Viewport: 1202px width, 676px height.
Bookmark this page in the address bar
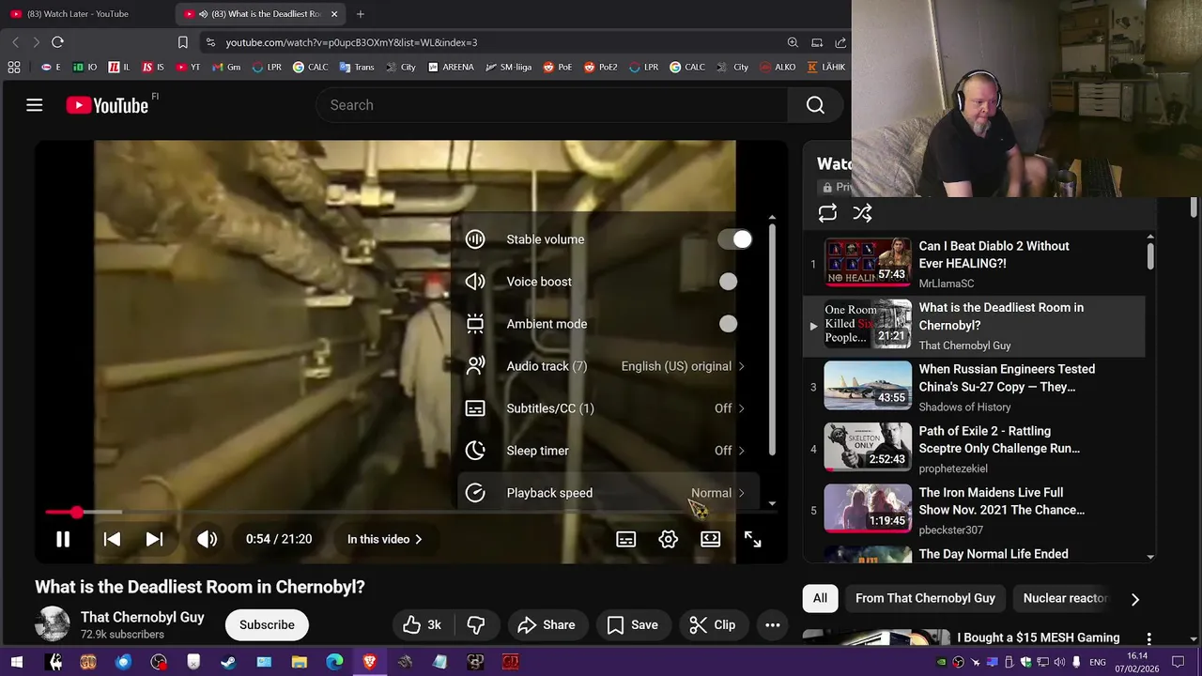coord(183,42)
